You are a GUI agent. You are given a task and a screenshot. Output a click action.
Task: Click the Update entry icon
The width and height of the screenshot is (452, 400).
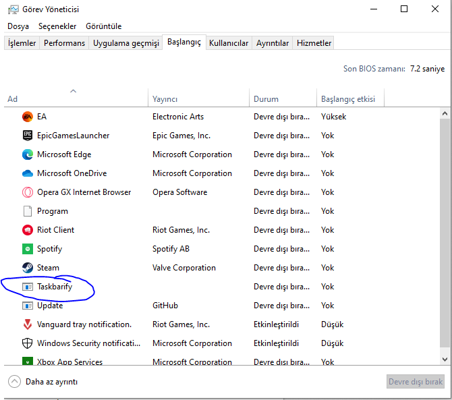[28, 306]
